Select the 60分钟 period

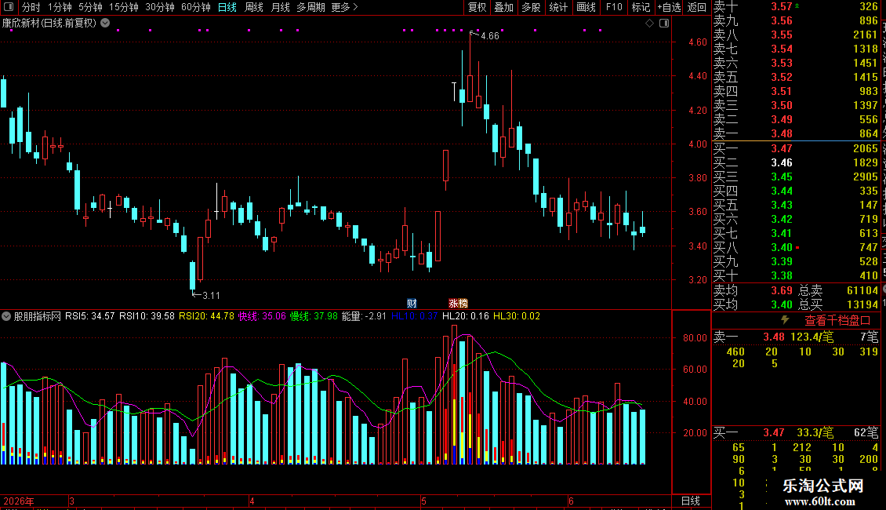click(x=196, y=7)
